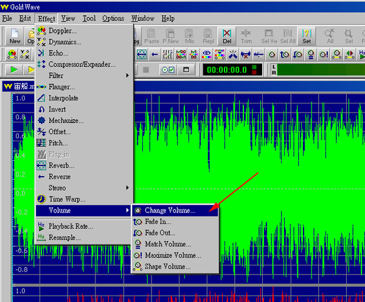365x302 pixels.
Task: Click the Sel Vw toolbar button
Action: point(268,36)
